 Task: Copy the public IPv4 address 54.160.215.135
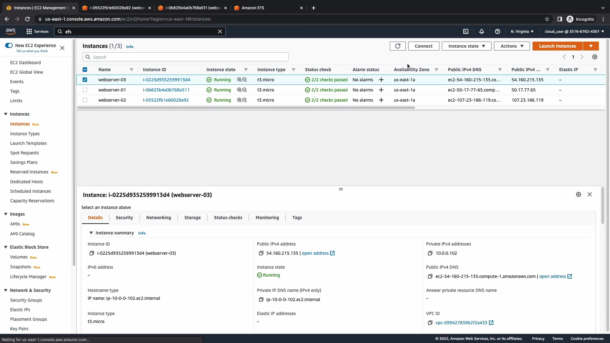(x=261, y=253)
